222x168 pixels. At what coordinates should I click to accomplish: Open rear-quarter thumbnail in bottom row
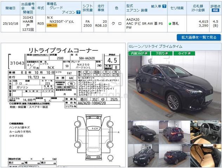[175, 156]
